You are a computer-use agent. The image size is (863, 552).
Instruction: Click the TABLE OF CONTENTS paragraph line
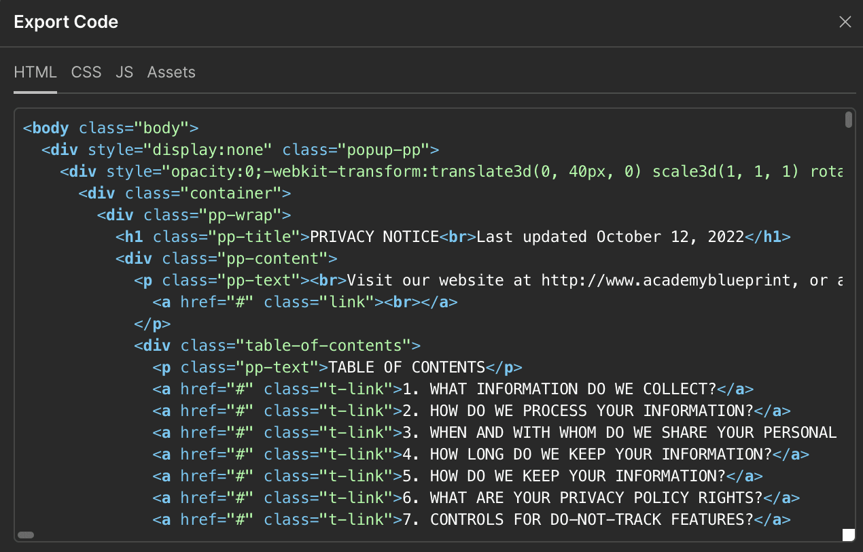click(337, 367)
